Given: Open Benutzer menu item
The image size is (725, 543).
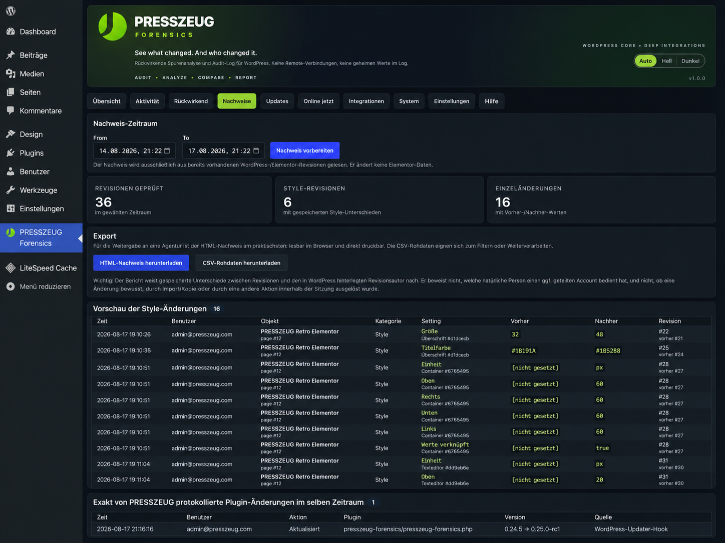Looking at the screenshot, I should [x=41, y=171].
